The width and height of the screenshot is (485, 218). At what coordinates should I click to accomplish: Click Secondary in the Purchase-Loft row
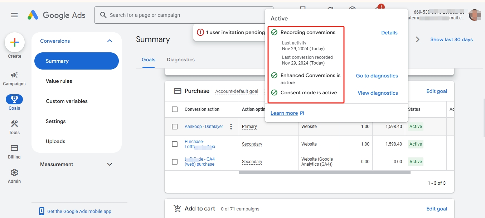(252, 144)
